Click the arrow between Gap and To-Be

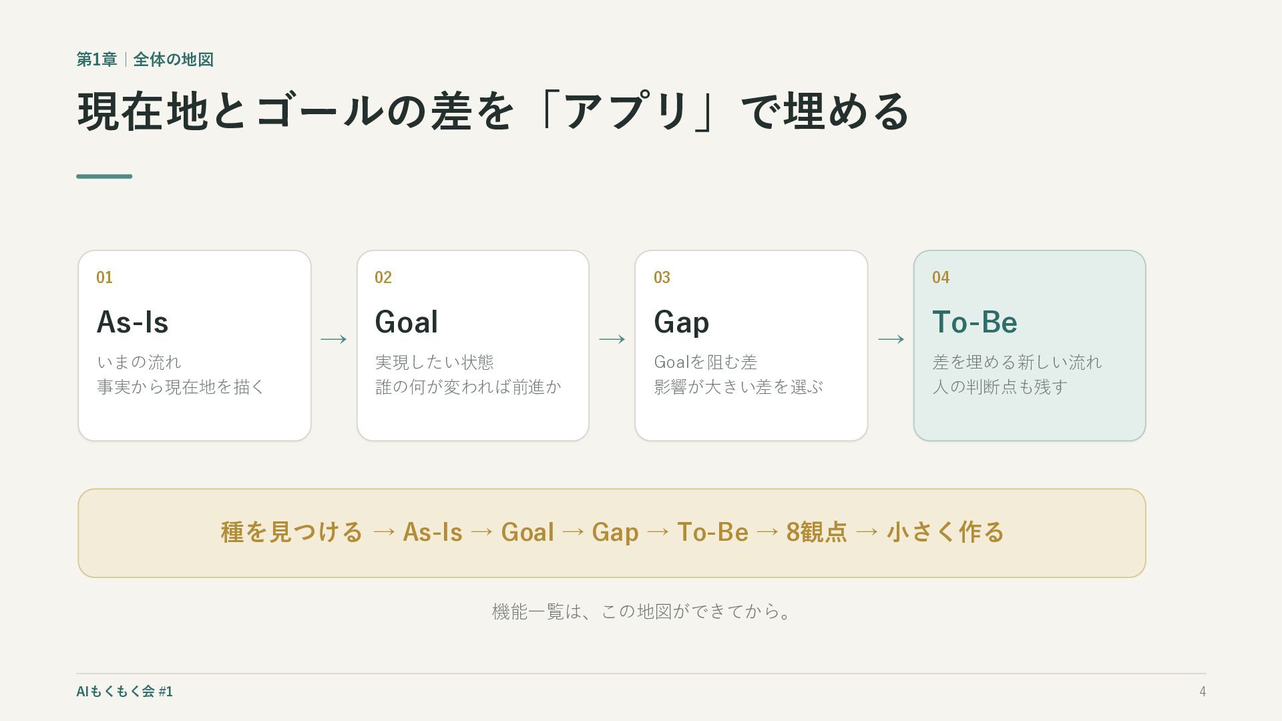point(891,339)
